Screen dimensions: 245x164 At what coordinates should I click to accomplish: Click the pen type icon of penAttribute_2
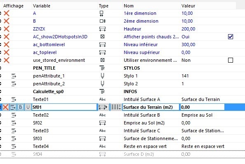102,84
